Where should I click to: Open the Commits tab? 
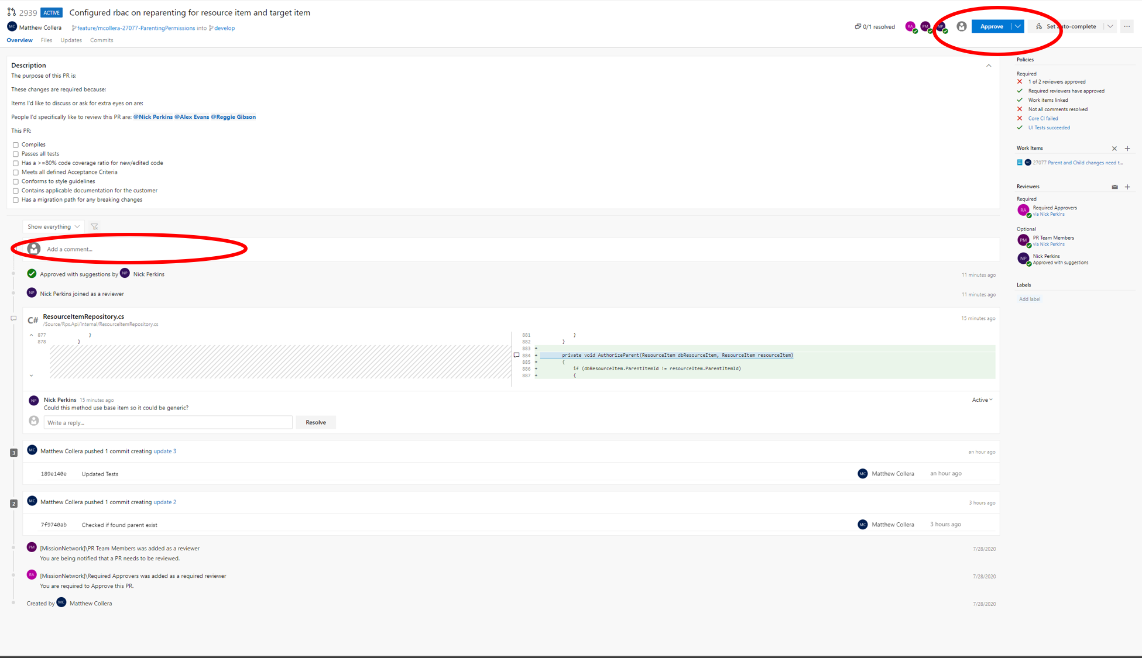pos(101,40)
